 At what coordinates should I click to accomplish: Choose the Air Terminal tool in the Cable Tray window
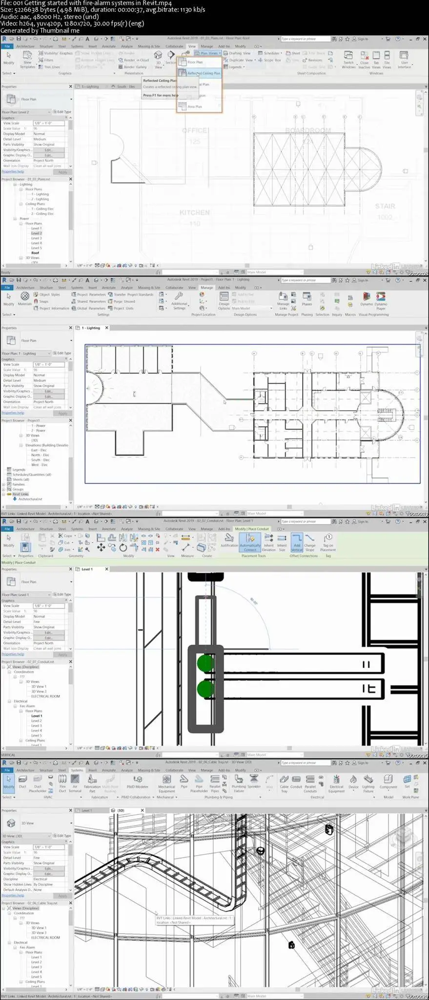click(x=75, y=783)
